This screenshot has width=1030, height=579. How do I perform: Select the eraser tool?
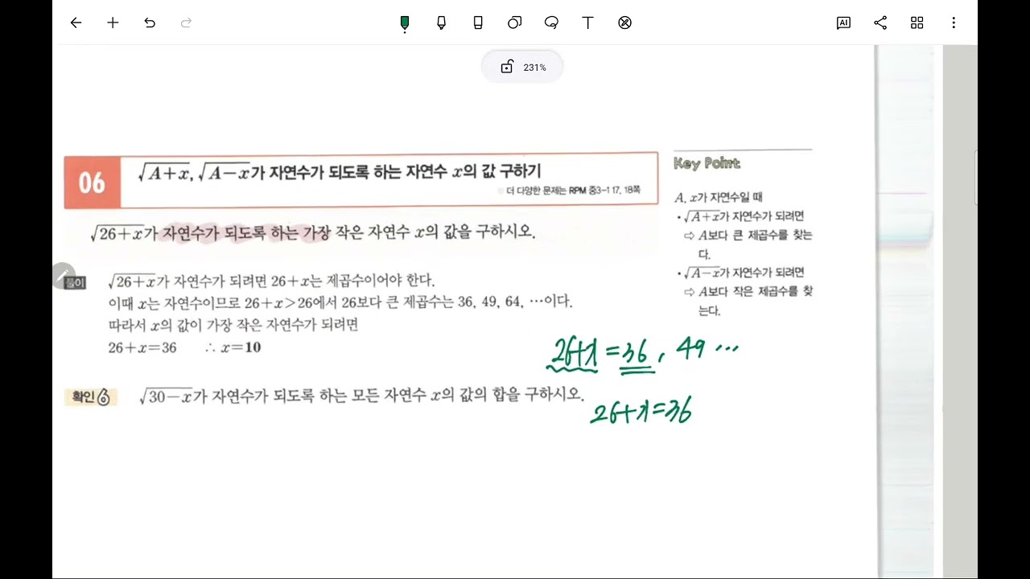point(478,23)
